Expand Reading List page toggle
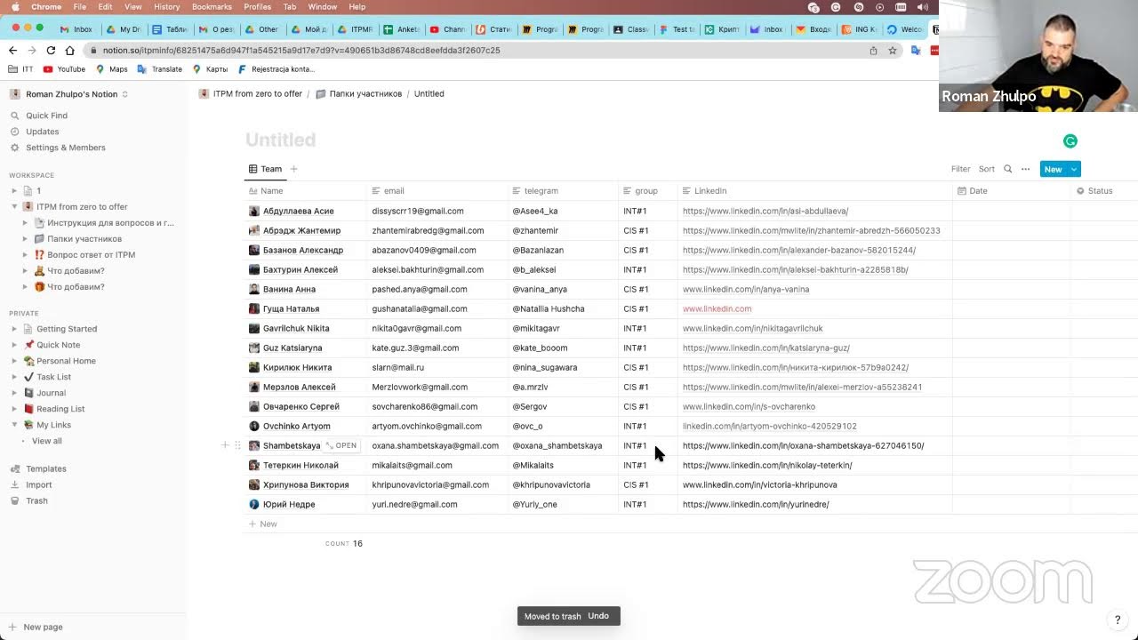Image resolution: width=1138 pixels, height=640 pixels. click(14, 409)
